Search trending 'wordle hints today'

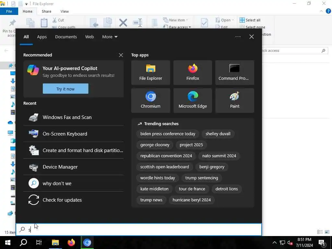158,178
